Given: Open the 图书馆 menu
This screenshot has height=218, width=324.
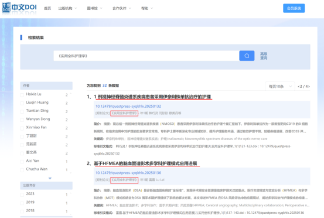Looking at the screenshot, I should click(x=92, y=8).
